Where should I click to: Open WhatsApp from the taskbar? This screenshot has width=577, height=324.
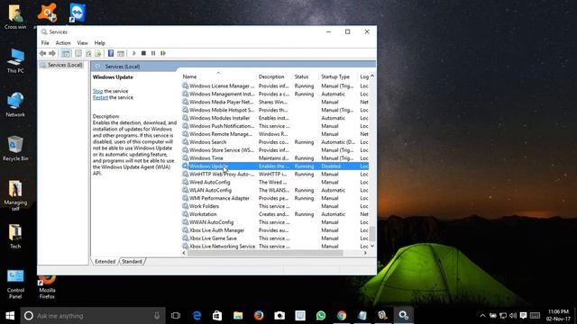click(321, 316)
